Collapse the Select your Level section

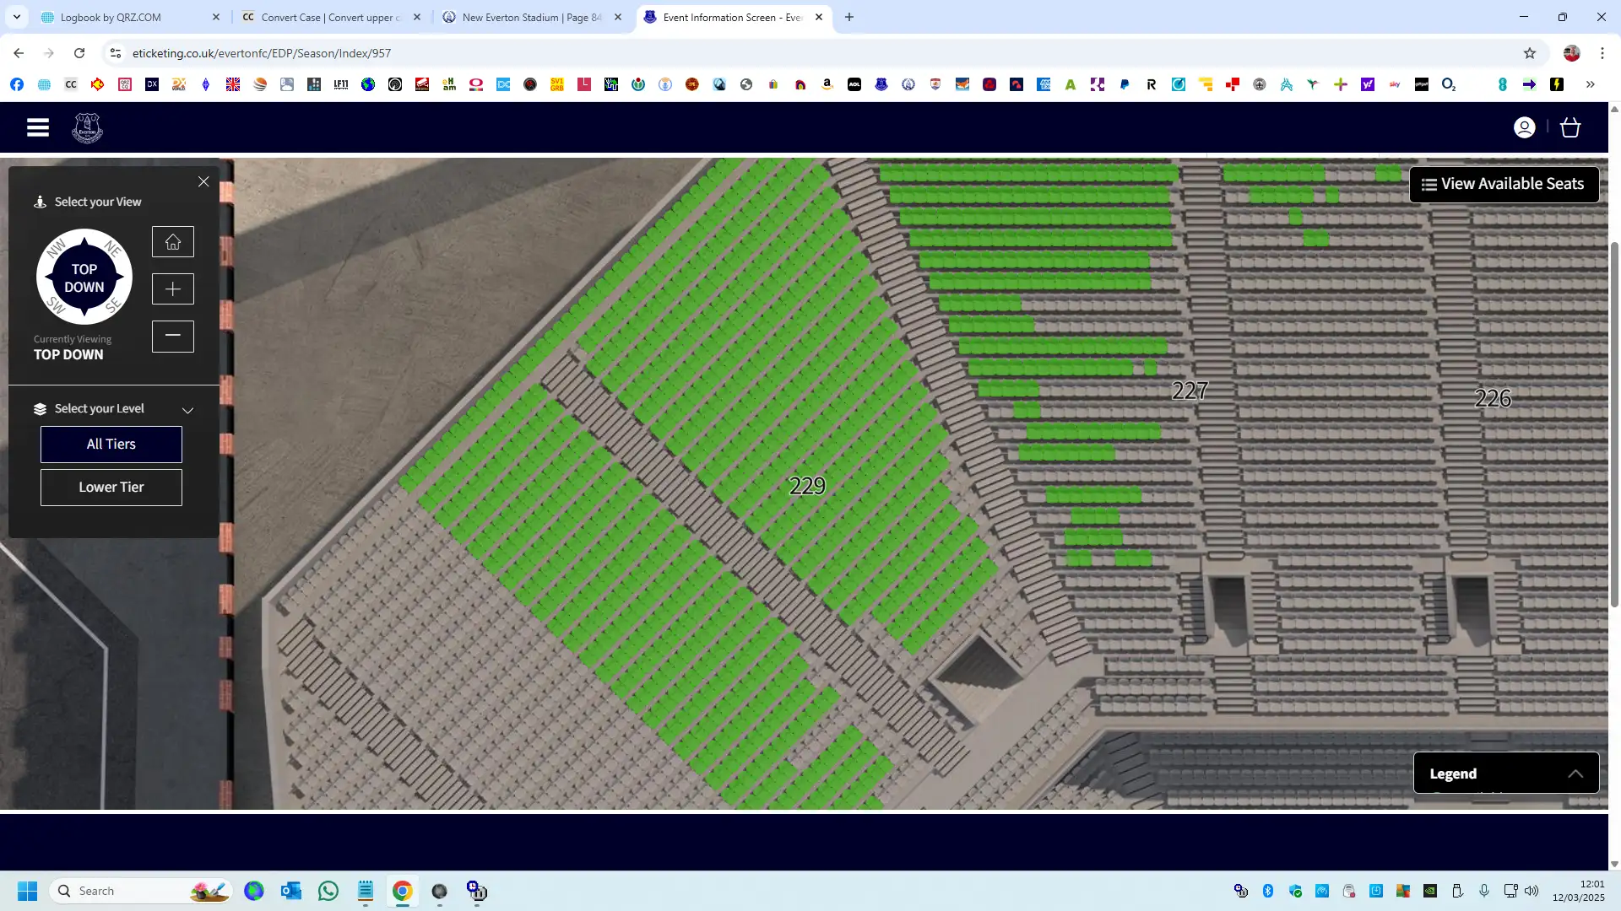187,410
